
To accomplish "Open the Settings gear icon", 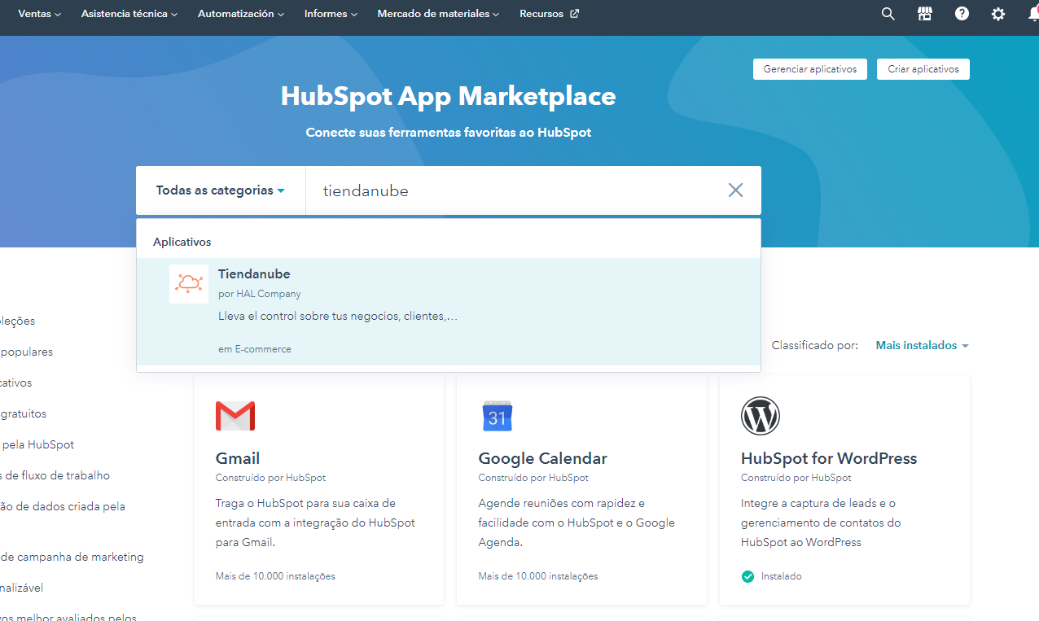I will (x=998, y=14).
